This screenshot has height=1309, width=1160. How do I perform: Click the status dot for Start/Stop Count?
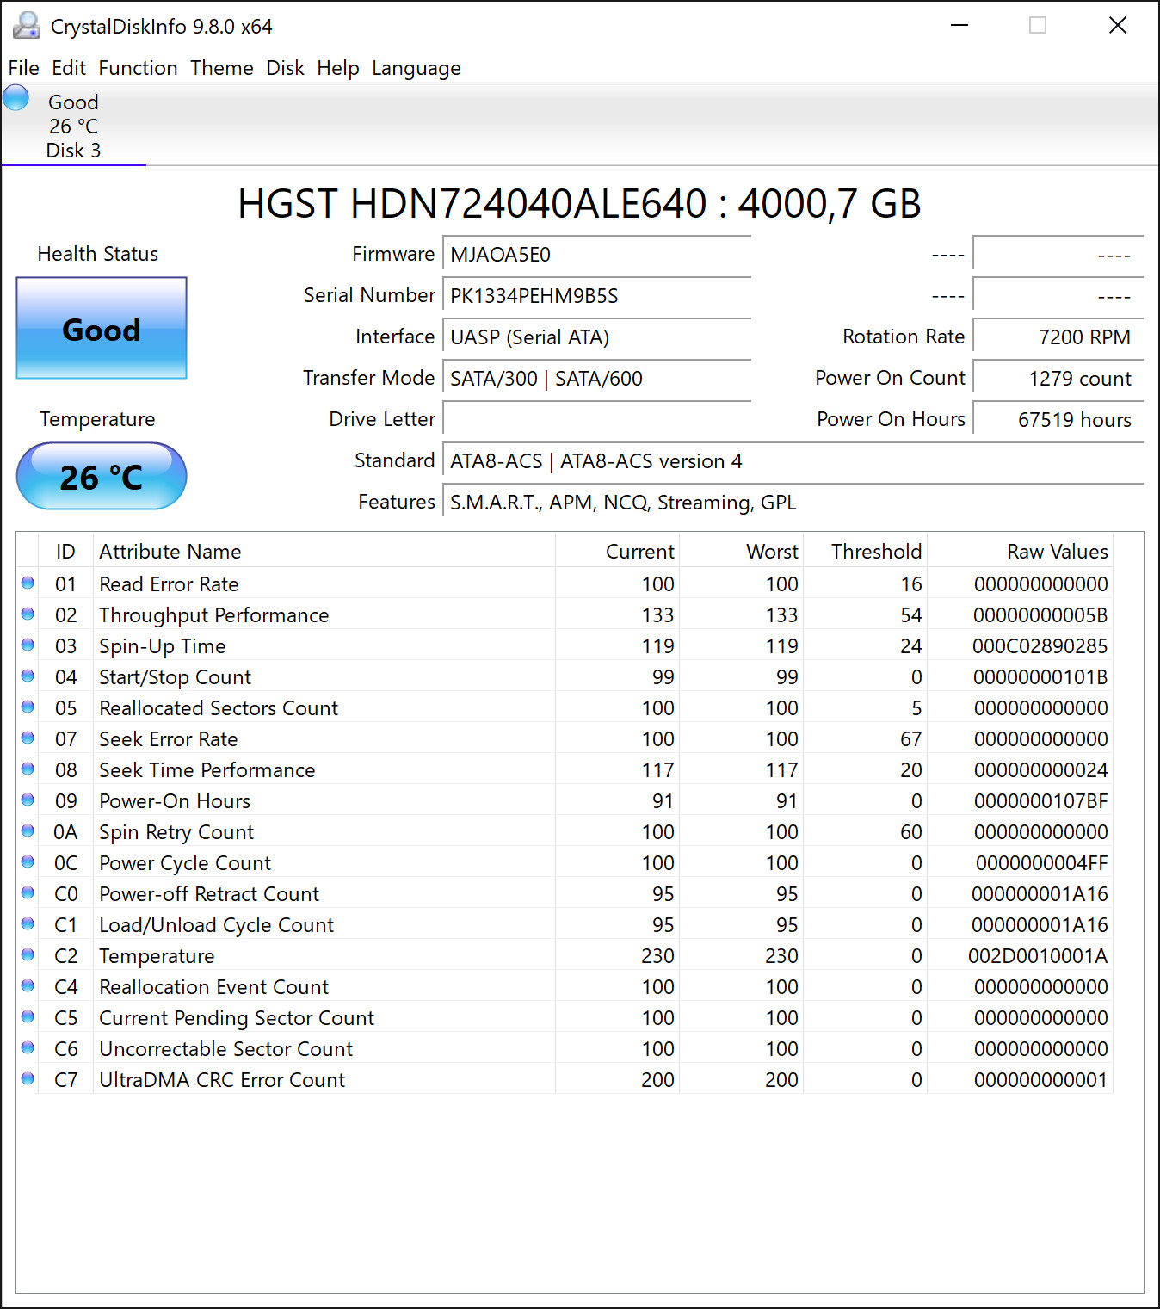(x=28, y=676)
